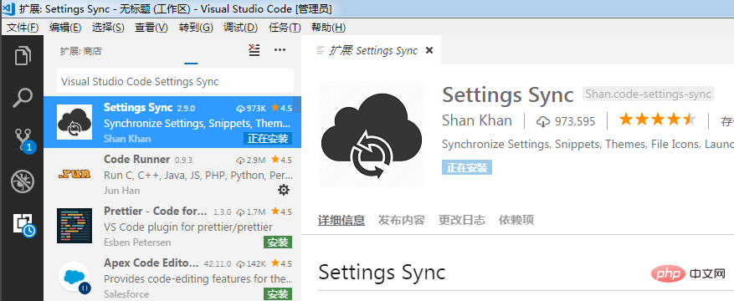Close the Settings Sync extension tab
The width and height of the screenshot is (734, 301).
pos(429,50)
